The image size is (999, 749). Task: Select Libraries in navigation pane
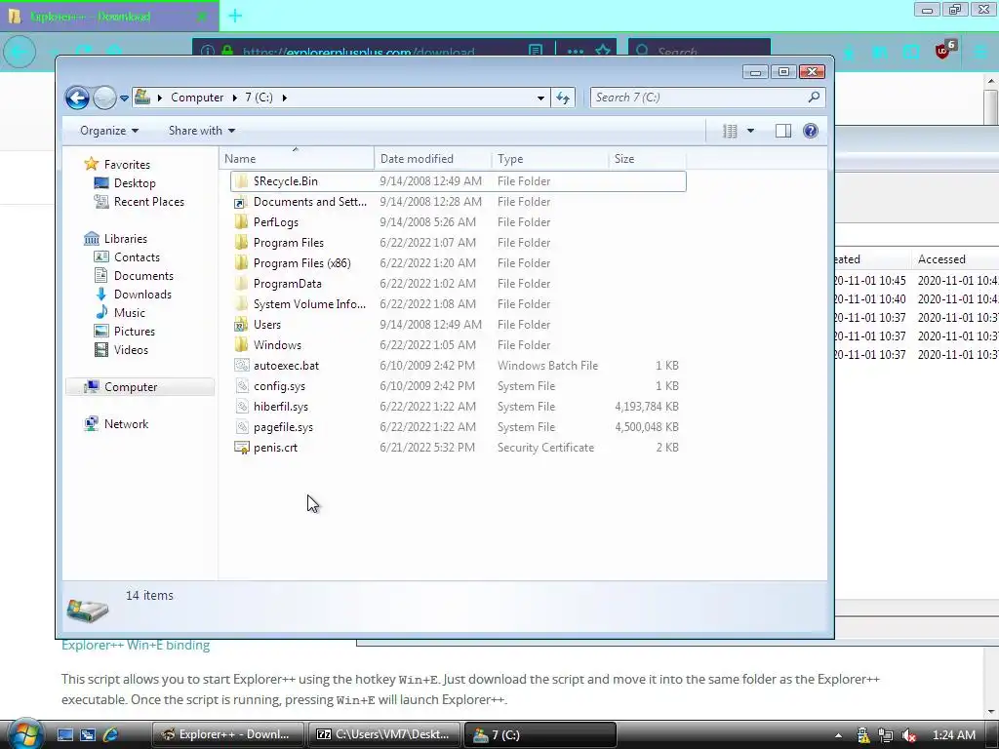pyautogui.click(x=126, y=238)
